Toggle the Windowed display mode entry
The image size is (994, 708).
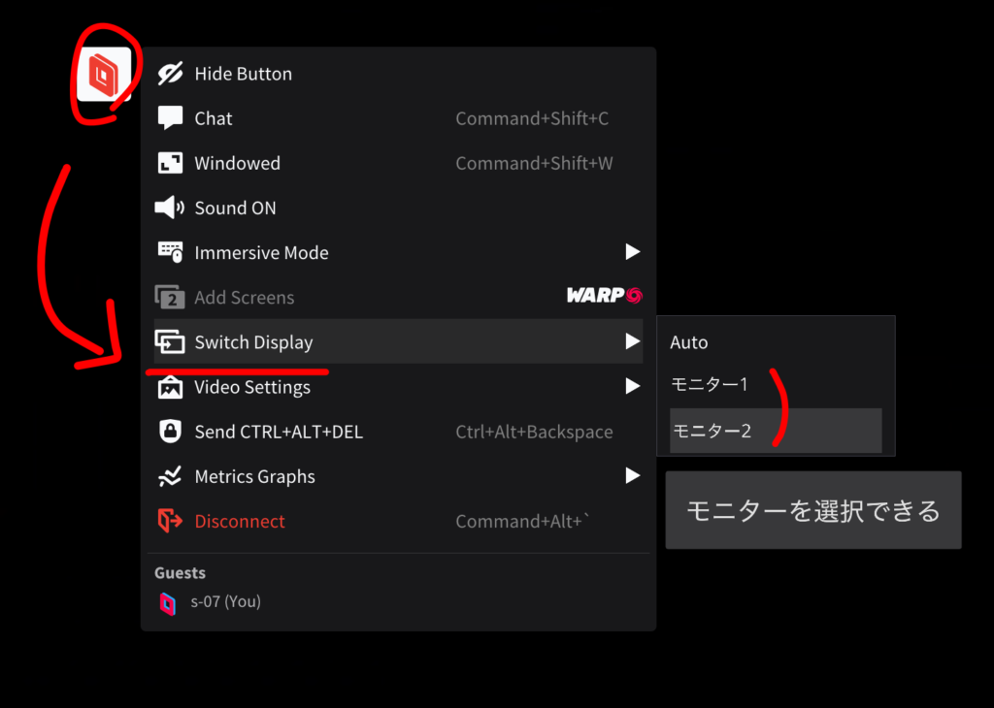(237, 163)
